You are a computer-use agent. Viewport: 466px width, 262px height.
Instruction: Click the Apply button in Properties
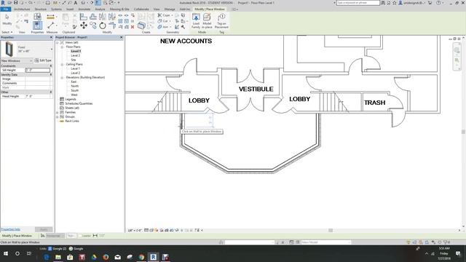click(x=44, y=229)
